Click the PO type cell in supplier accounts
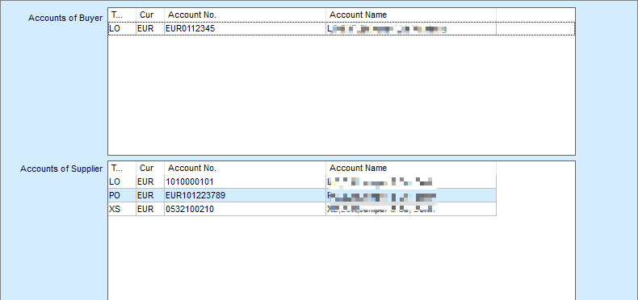This screenshot has width=638, height=300. (x=122, y=195)
